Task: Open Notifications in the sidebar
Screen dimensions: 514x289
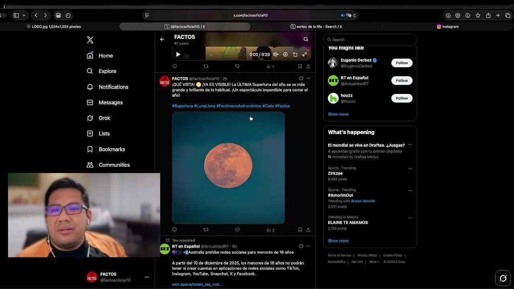Action: click(108, 87)
